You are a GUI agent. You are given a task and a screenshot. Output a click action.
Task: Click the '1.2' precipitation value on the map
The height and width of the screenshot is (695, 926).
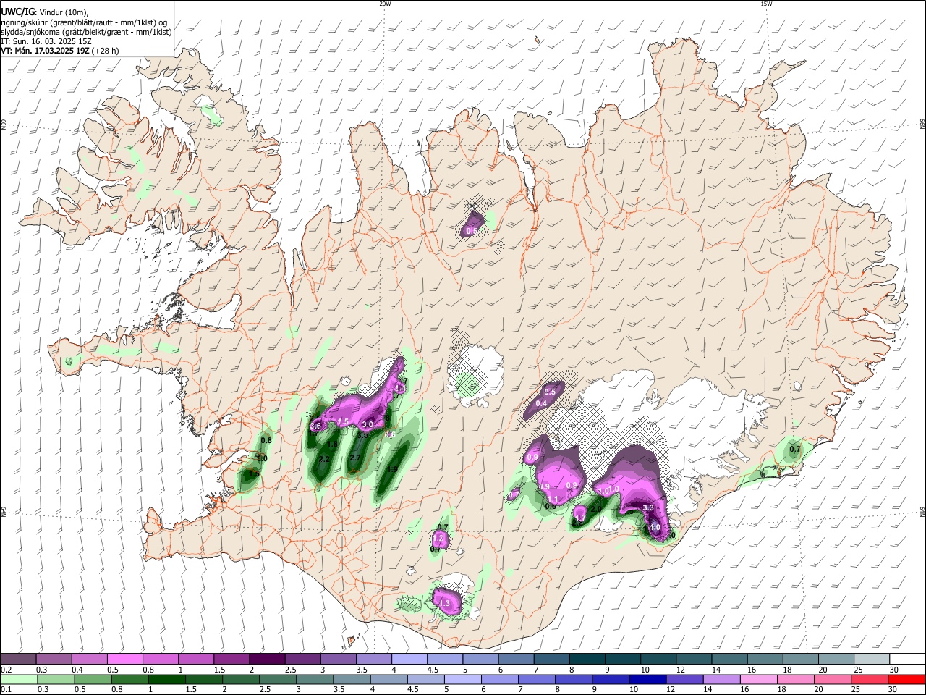click(438, 539)
